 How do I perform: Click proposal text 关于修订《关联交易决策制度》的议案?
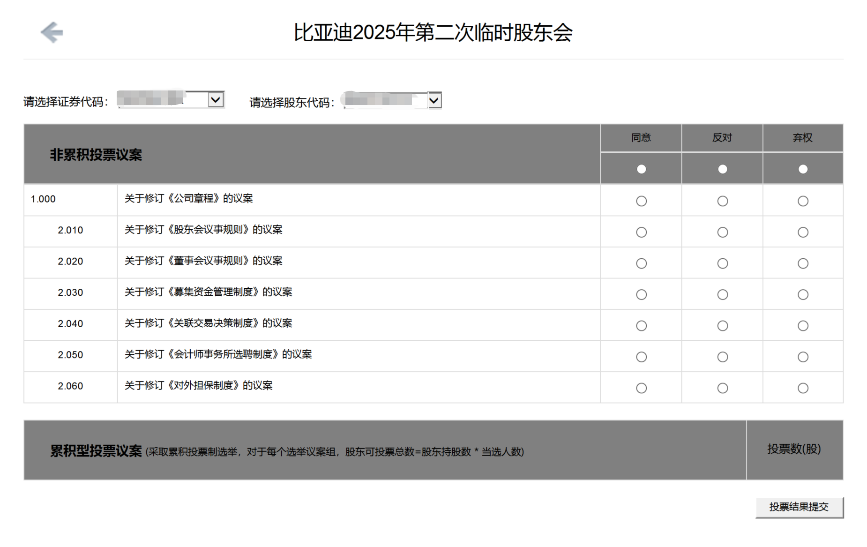pyautogui.click(x=209, y=323)
